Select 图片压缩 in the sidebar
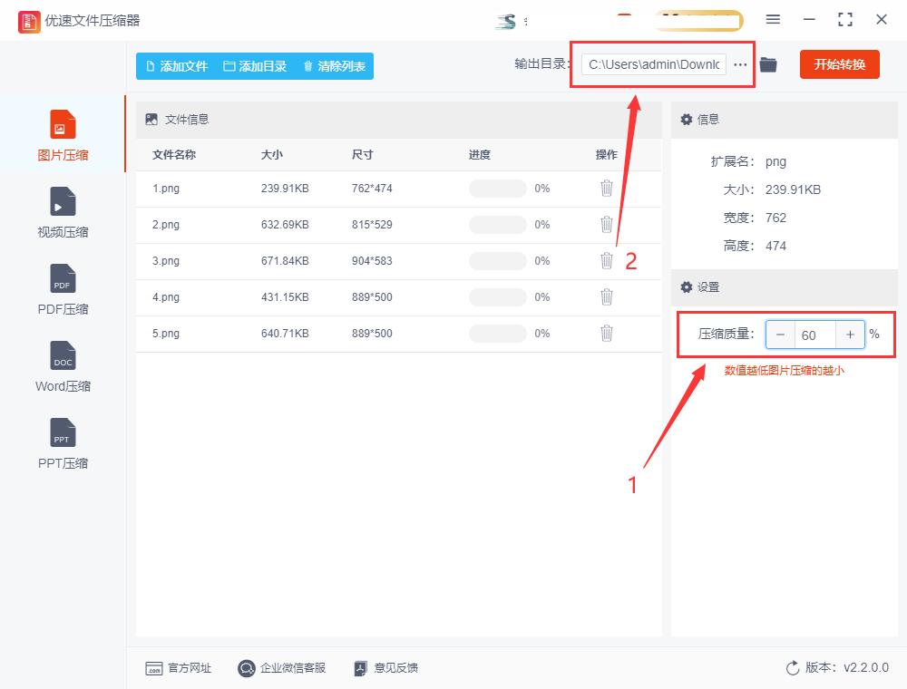The height and width of the screenshot is (689, 907). [62, 134]
